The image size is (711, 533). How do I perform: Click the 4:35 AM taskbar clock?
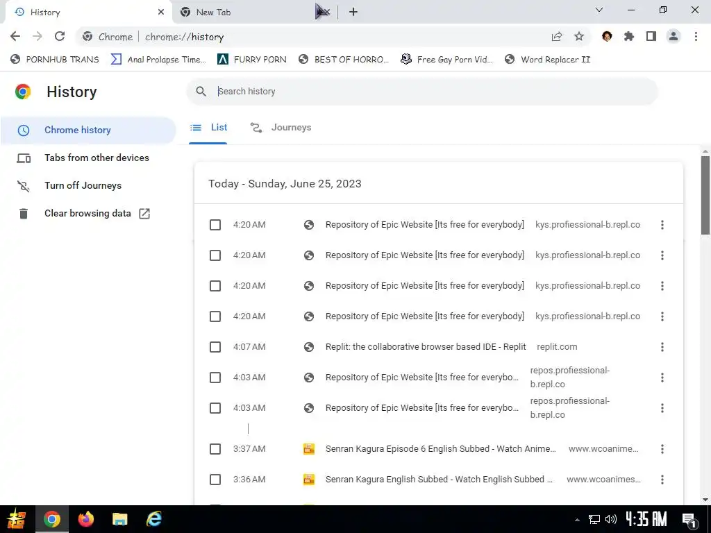(x=646, y=519)
